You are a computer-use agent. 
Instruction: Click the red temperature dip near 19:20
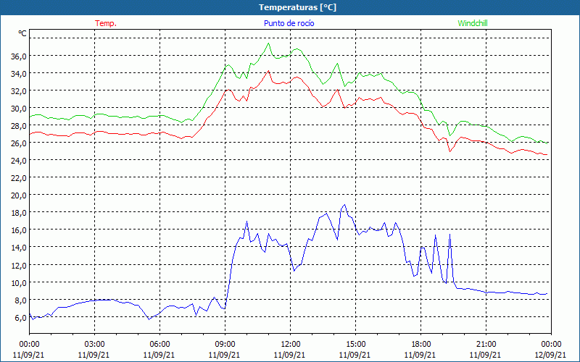(449, 151)
